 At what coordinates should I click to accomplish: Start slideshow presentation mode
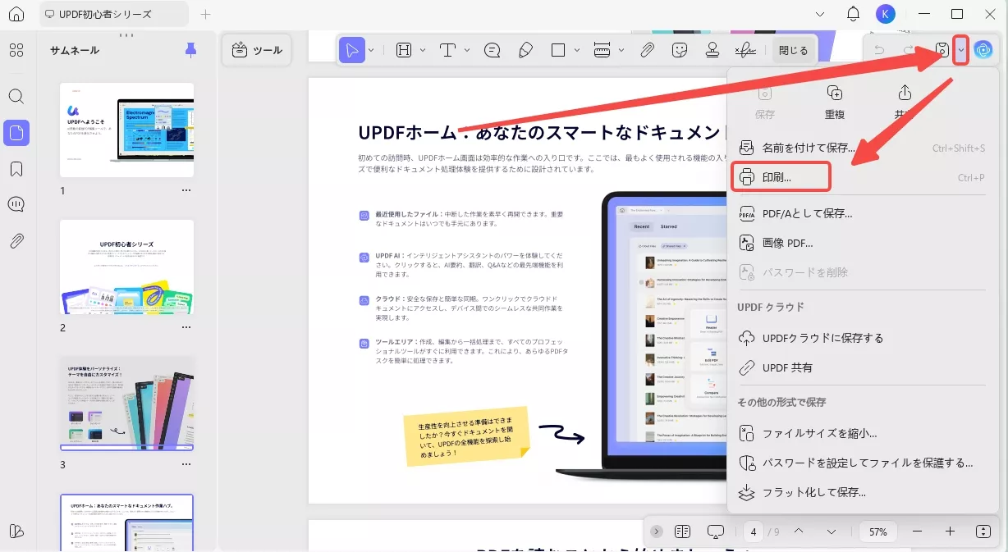coord(715,531)
